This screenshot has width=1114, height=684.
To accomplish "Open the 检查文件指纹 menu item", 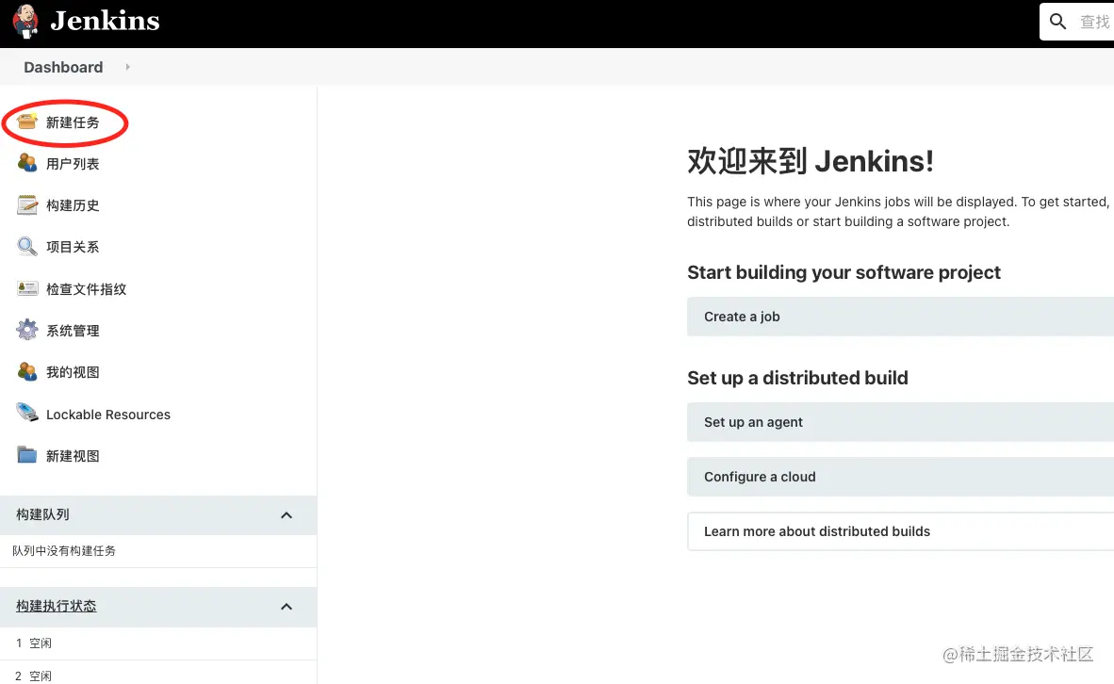I will coord(86,289).
